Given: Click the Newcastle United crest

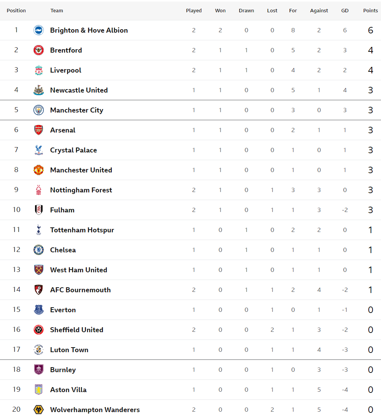Looking at the screenshot, I should [38, 90].
